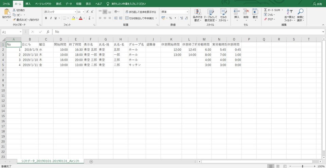This screenshot has width=326, height=168.
Task: Select cell F2 containing 青空 五郎
Action: (x=90, y=50)
